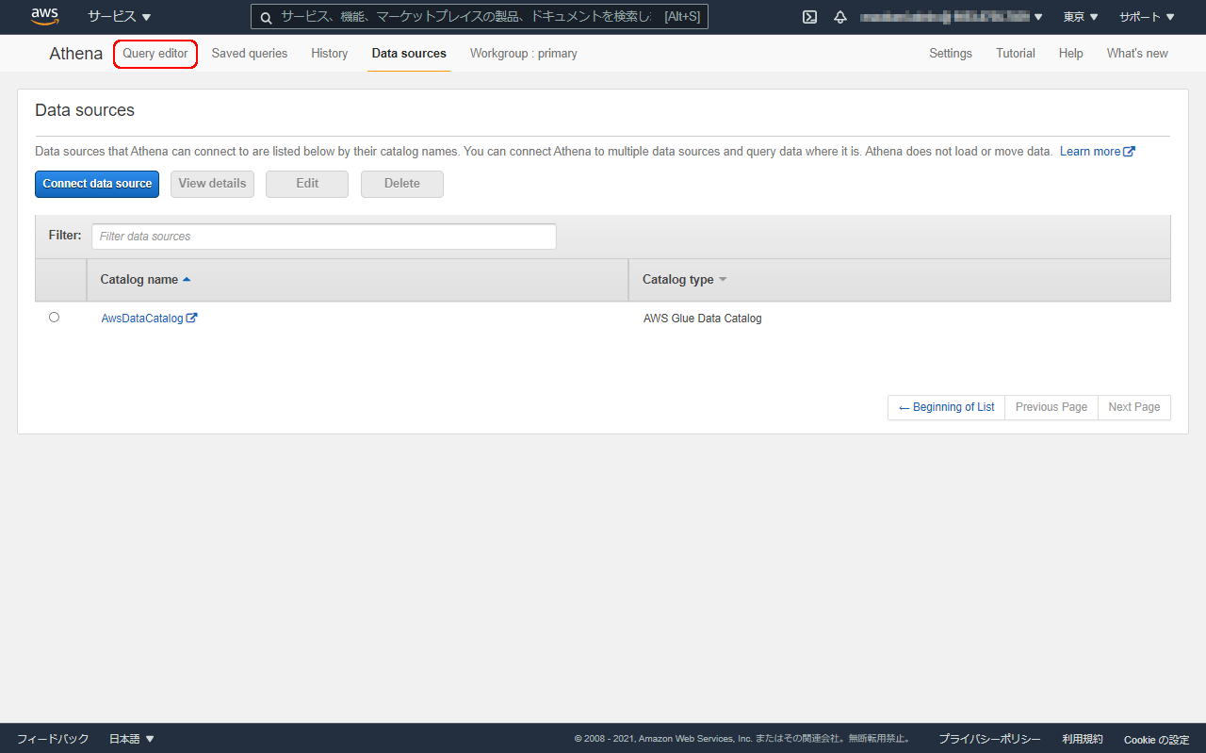This screenshot has width=1206, height=753.
Task: Open the Tutorial link
Action: tap(1016, 54)
